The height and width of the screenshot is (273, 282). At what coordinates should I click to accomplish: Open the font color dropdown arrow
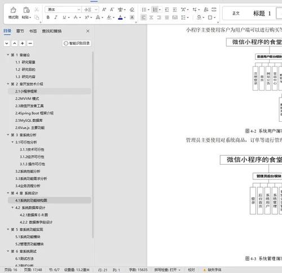[x=125, y=17]
